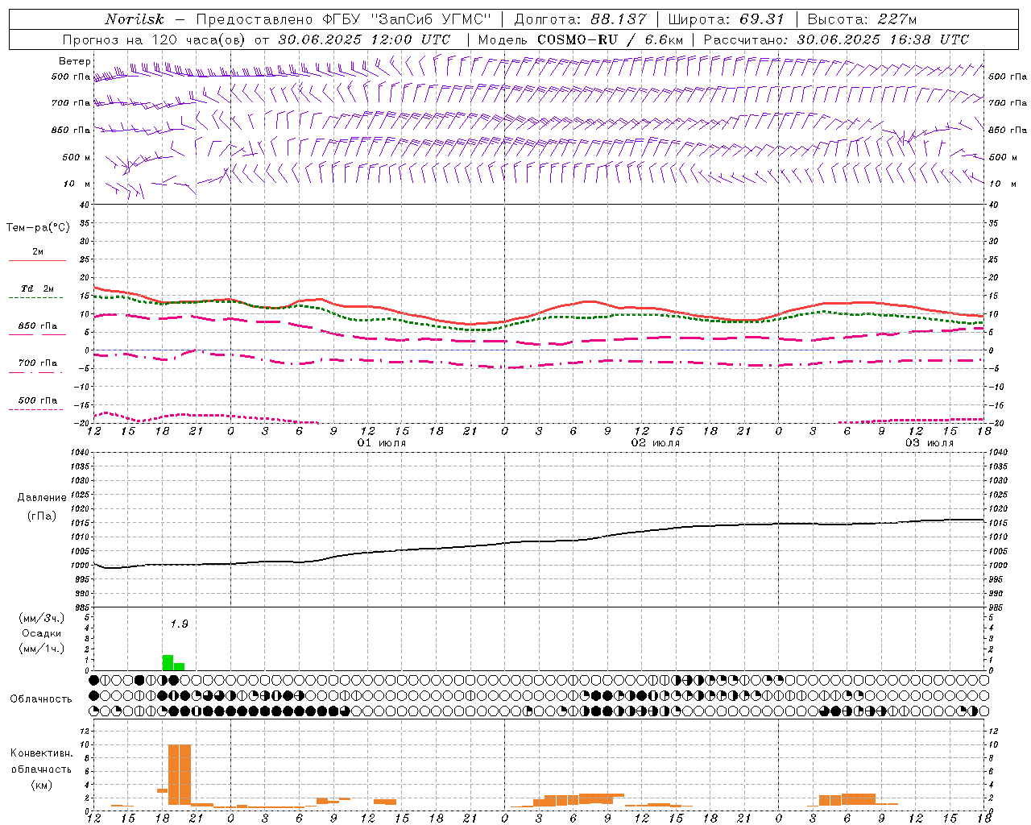Screen dimensions: 1031x825
Task: Click the left '10 м' wind level label
Action: (77, 184)
